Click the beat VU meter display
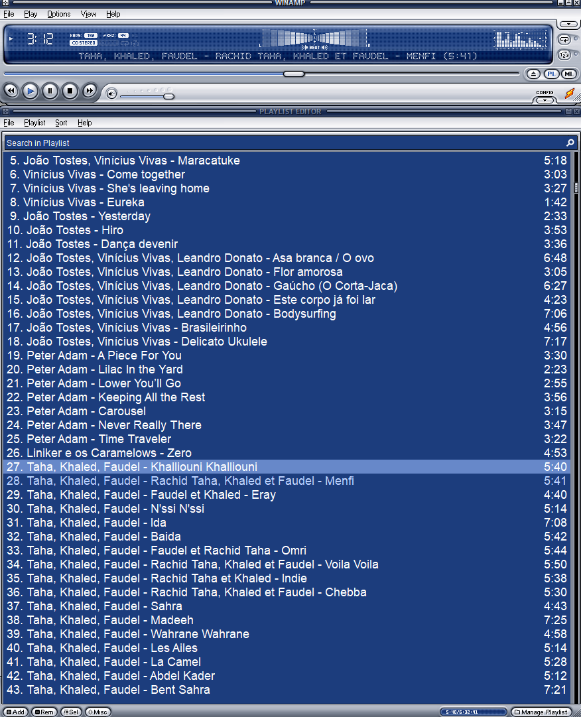Image resolution: width=581 pixels, height=717 pixels. tap(315, 38)
